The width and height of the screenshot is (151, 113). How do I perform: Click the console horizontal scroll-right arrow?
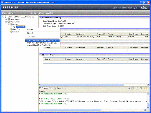click(x=146, y=110)
